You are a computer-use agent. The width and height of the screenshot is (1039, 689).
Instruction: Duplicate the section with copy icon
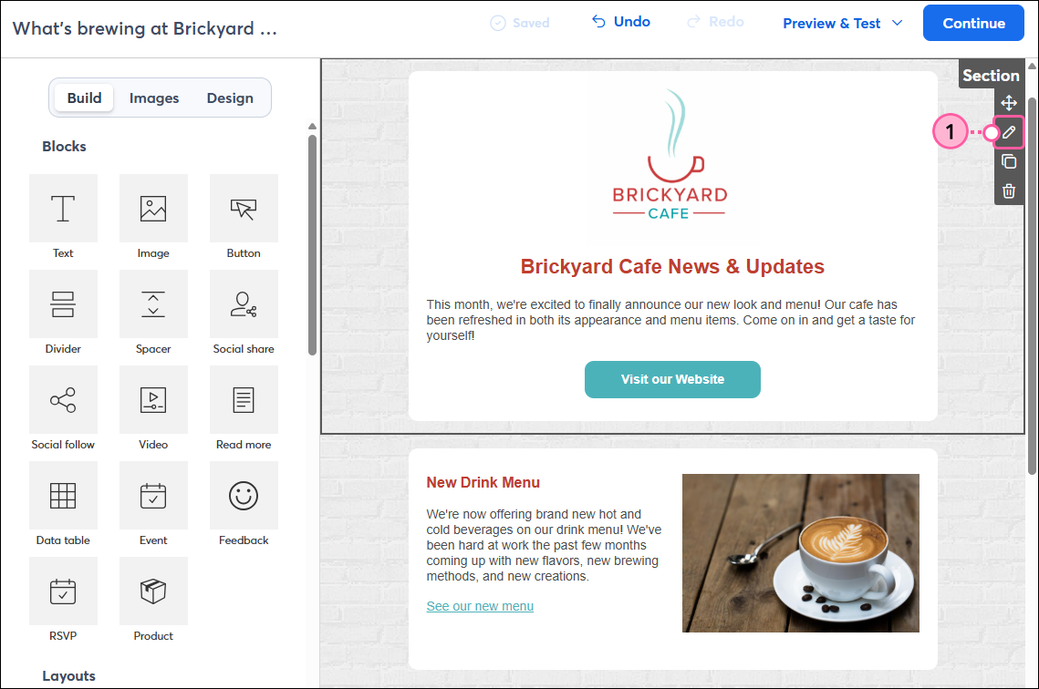pyautogui.click(x=1009, y=162)
